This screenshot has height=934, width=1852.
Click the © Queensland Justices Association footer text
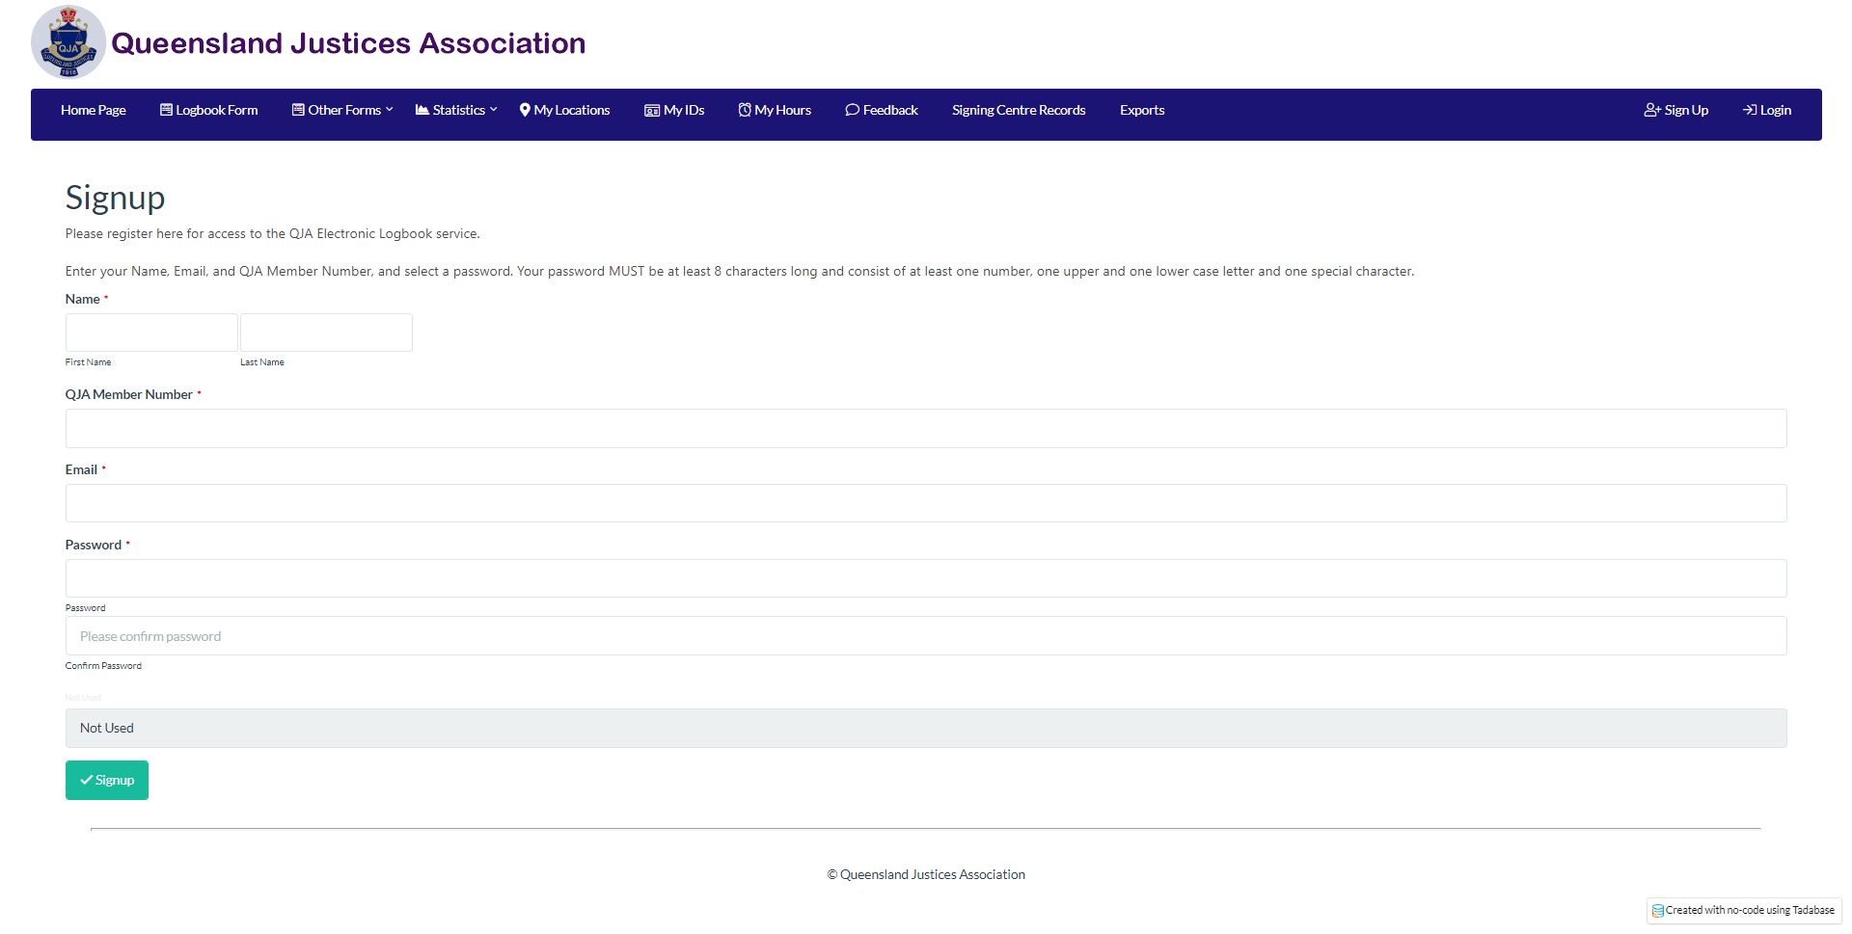point(926,874)
